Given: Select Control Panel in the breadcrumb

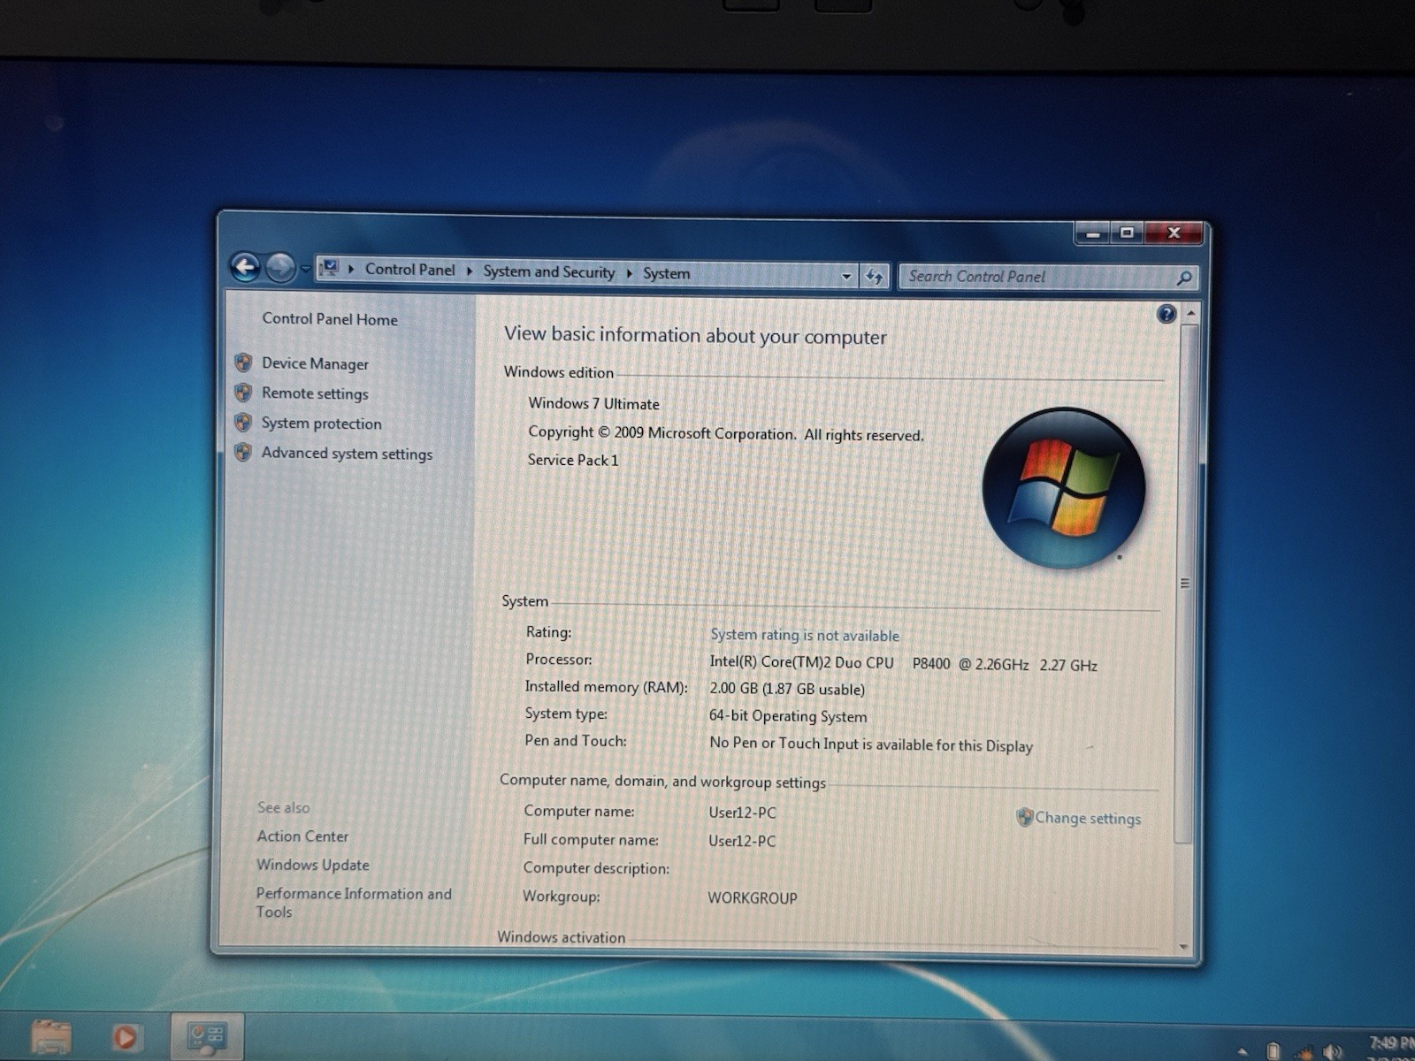Looking at the screenshot, I should tap(409, 270).
